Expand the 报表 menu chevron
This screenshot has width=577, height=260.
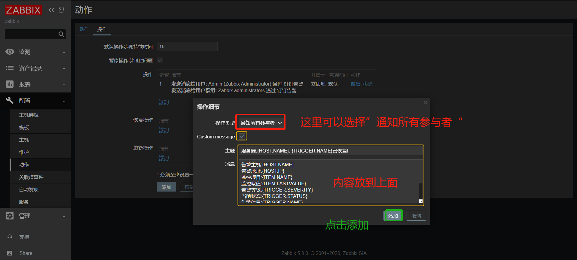64,85
